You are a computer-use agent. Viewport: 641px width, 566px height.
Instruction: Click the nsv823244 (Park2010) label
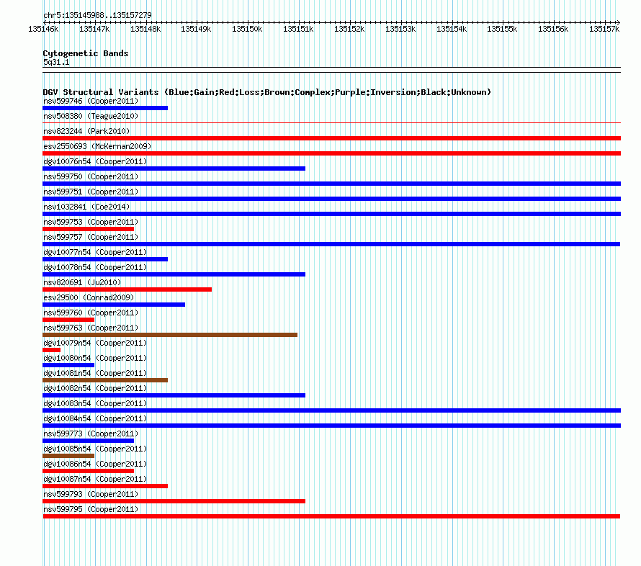[x=86, y=131]
